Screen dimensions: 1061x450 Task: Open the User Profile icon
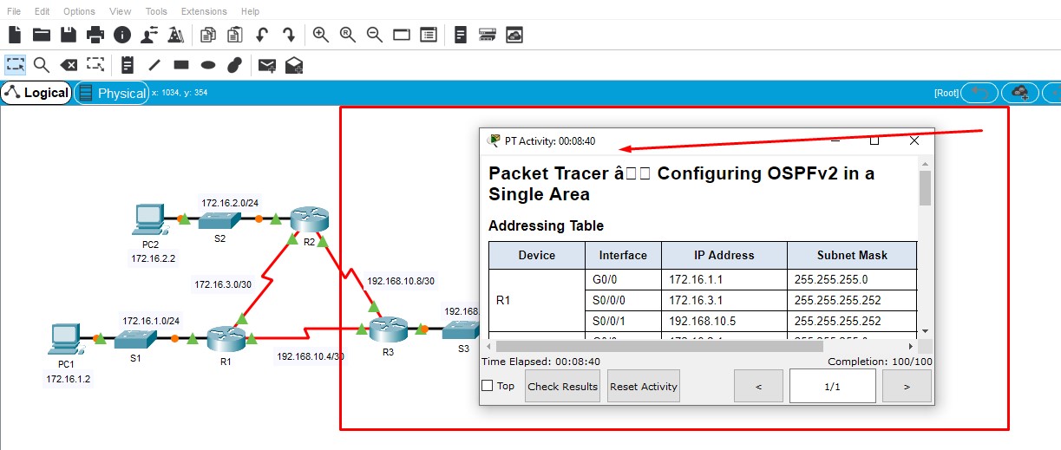150,35
